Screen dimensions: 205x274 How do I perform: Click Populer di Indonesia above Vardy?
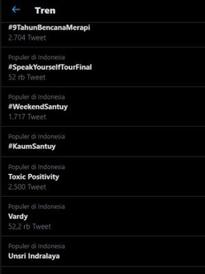pos(37,207)
